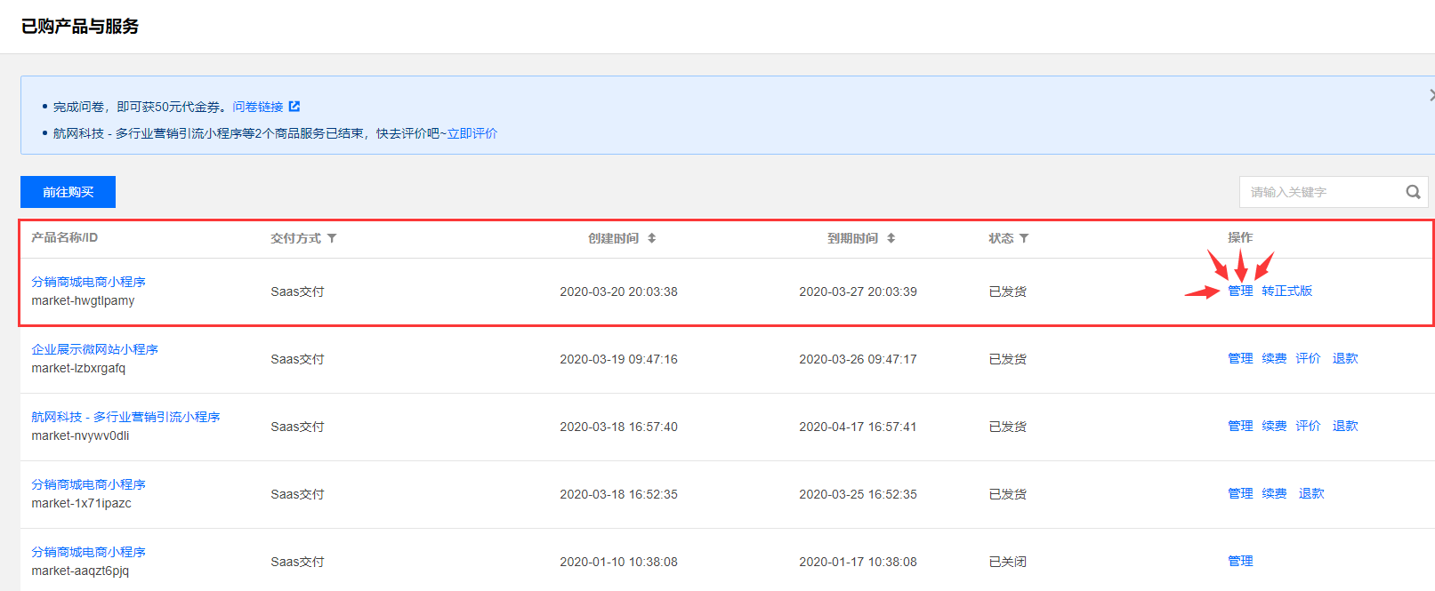
Task: Open 分销商城电商小程序 for market-hwgtlpamy
Action: tap(88, 282)
